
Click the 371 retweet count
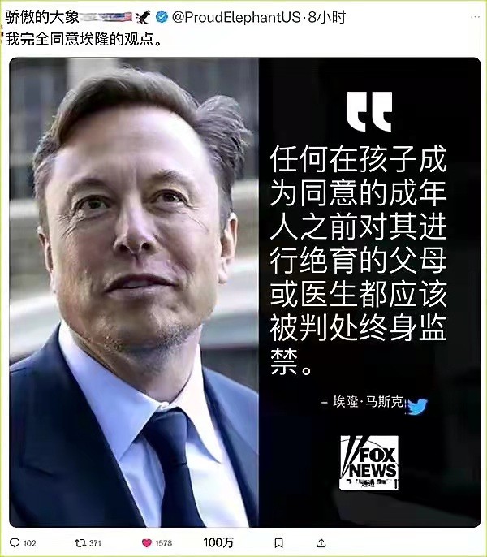click(95, 542)
